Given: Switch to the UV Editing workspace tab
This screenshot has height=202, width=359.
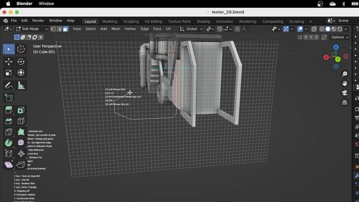Looking at the screenshot, I should pos(153,21).
